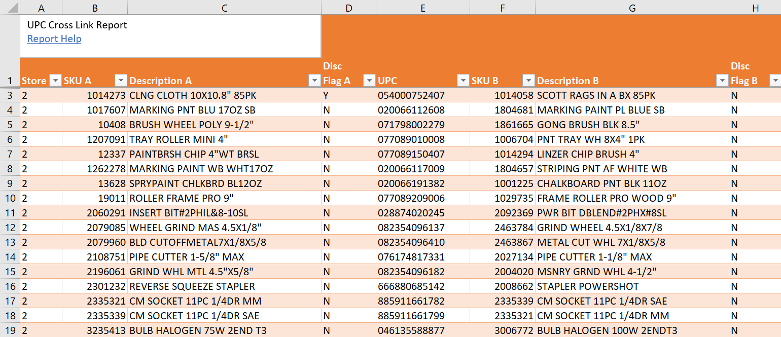
Task: Select UPC cell 082354096182
Action: [x=423, y=272]
